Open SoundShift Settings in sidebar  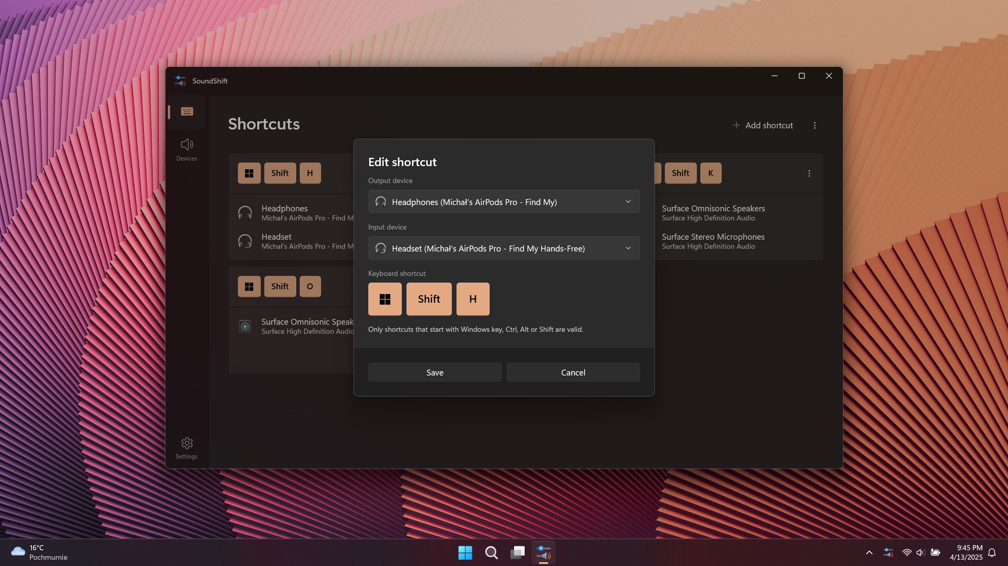(187, 448)
